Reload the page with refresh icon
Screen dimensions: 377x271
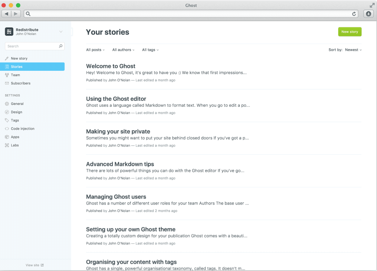pos(354,14)
